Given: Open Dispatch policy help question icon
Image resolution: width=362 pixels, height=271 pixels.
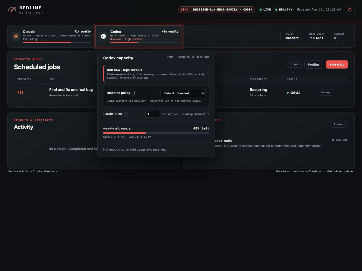Looking at the screenshot, I should [134, 93].
